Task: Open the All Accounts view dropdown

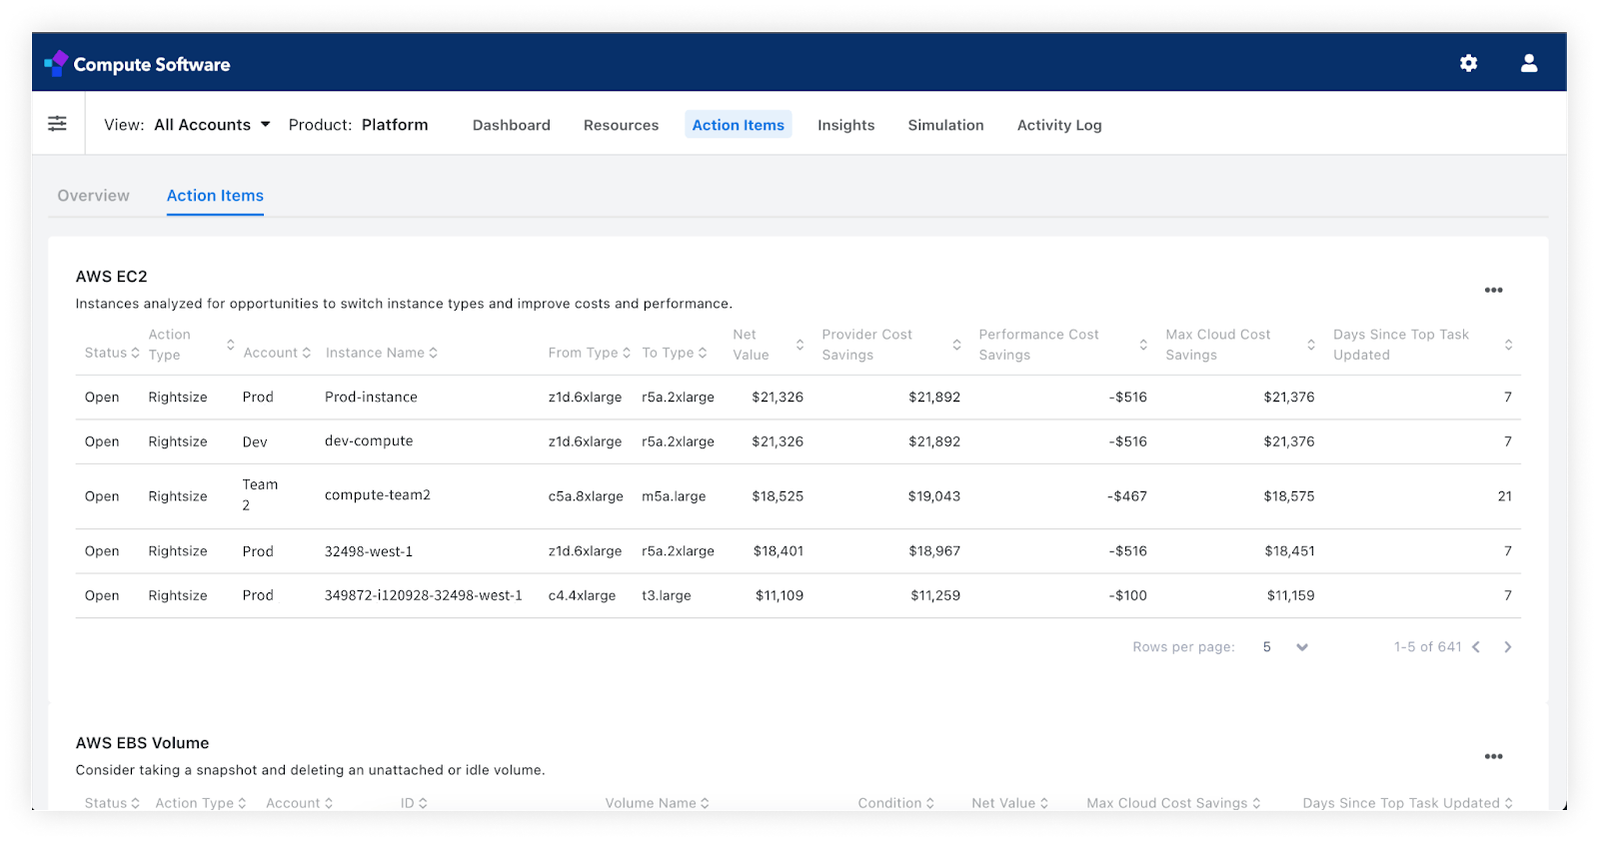Action: click(x=212, y=125)
